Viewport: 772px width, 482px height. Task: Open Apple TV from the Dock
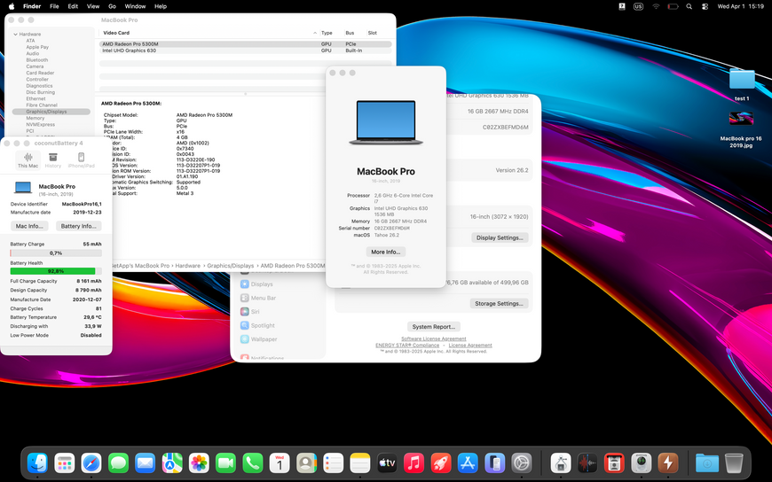pyautogui.click(x=387, y=463)
